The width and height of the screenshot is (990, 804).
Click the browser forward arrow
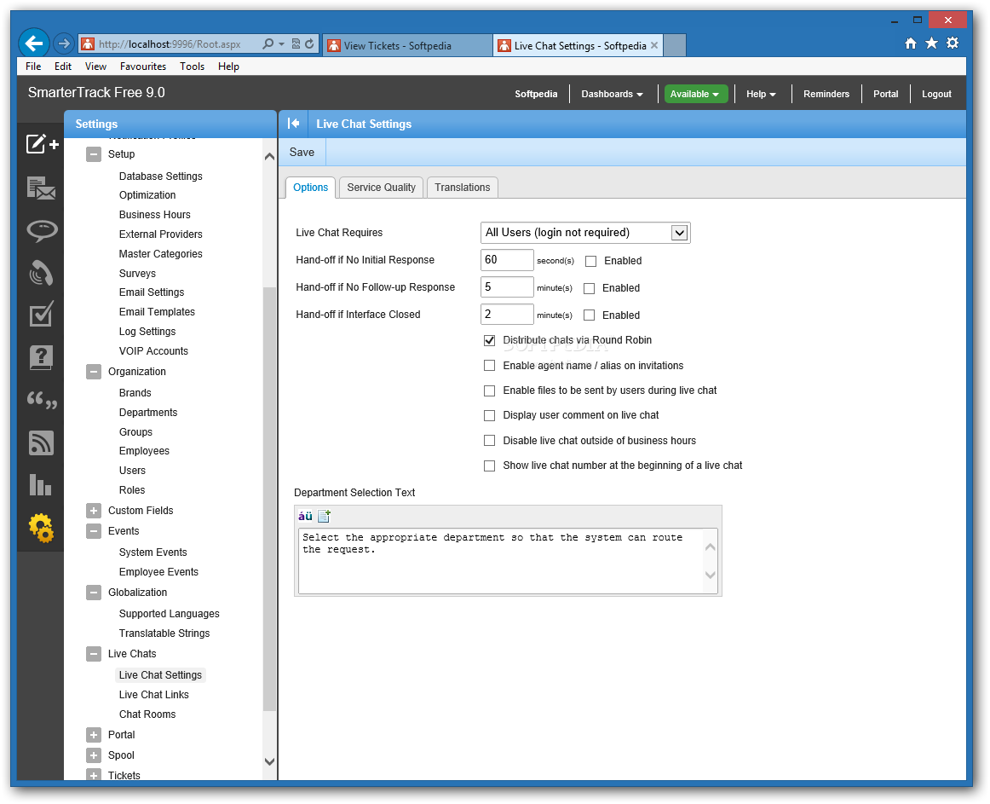(62, 43)
